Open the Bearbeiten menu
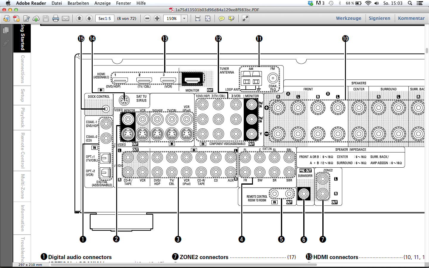Image resolution: width=429 pixels, height=268 pixels. point(78,3)
